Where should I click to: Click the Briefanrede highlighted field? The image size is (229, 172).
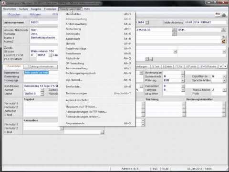tap(41, 73)
